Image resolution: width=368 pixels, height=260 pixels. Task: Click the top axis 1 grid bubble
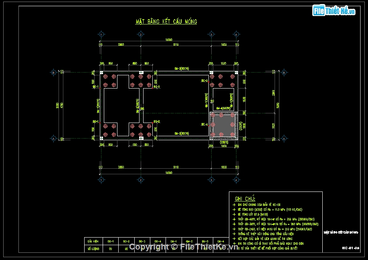click(x=101, y=34)
